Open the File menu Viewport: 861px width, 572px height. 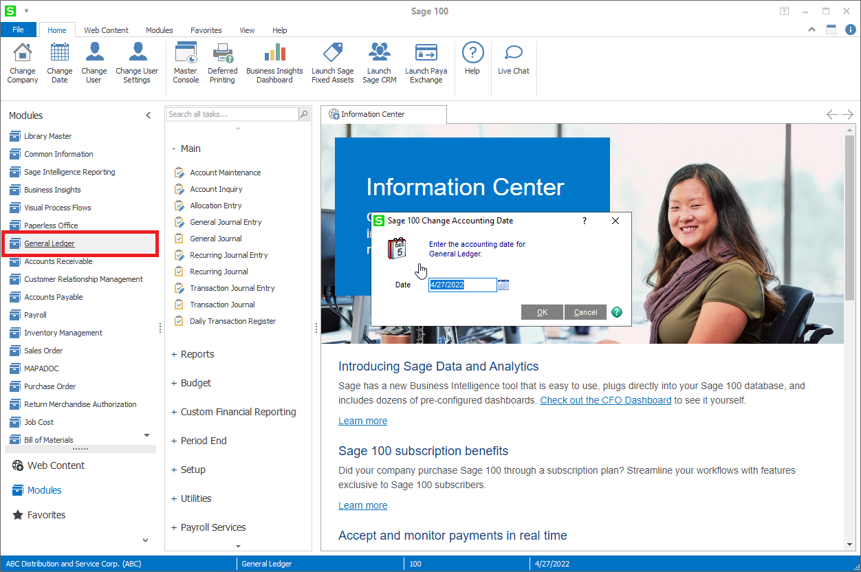pos(19,30)
